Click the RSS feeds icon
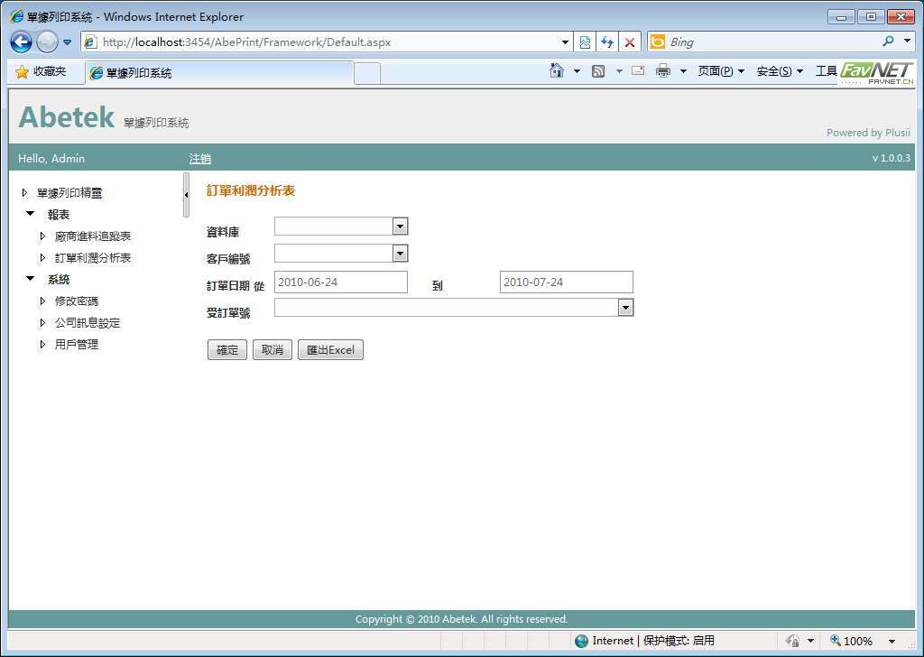The image size is (924, 657). point(598,71)
